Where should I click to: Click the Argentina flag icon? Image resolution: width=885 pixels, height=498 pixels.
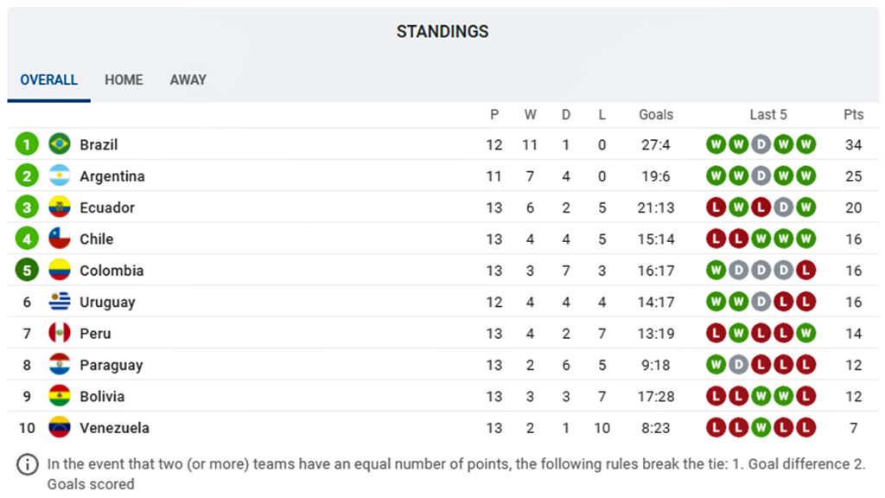[60, 176]
